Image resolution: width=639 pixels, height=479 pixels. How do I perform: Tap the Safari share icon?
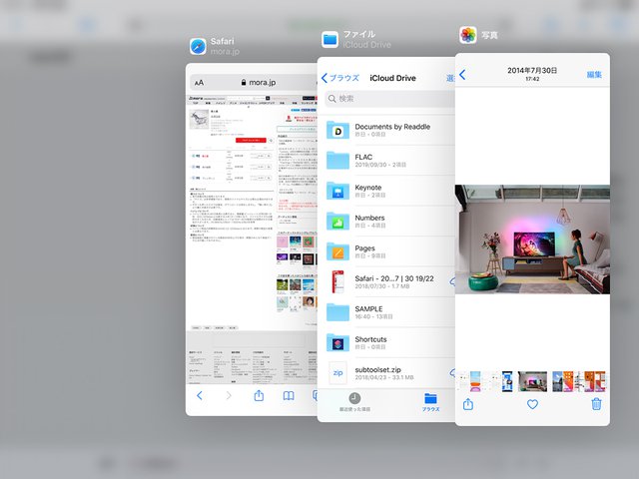(x=259, y=396)
